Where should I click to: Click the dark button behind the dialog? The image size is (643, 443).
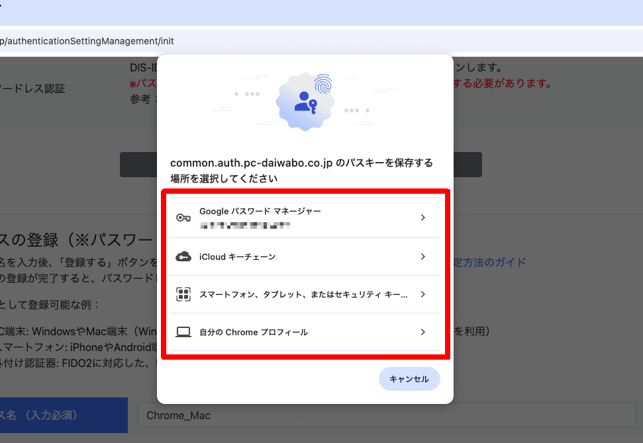pyautogui.click(x=138, y=165)
